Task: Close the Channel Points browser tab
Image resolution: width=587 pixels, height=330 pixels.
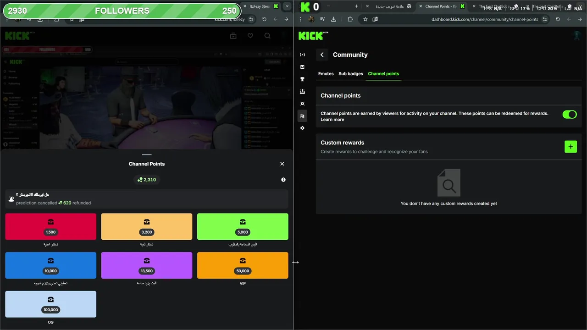Action: coord(420,6)
